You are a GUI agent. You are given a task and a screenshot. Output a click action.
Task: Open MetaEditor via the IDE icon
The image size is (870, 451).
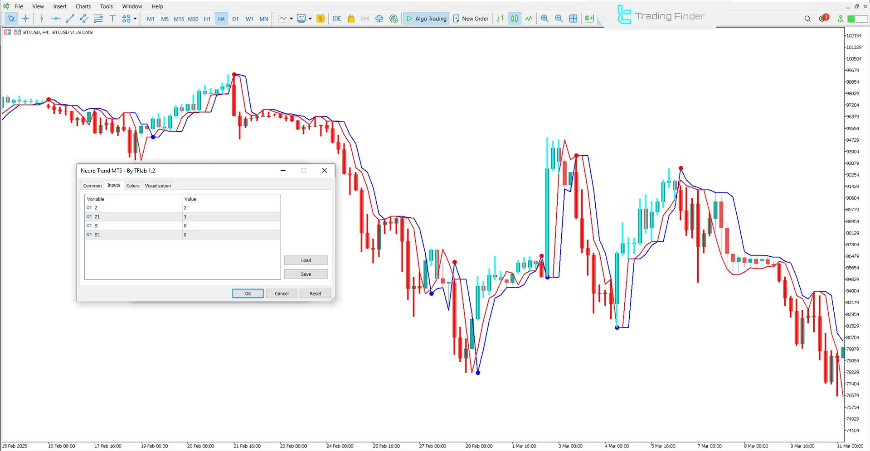coord(336,19)
